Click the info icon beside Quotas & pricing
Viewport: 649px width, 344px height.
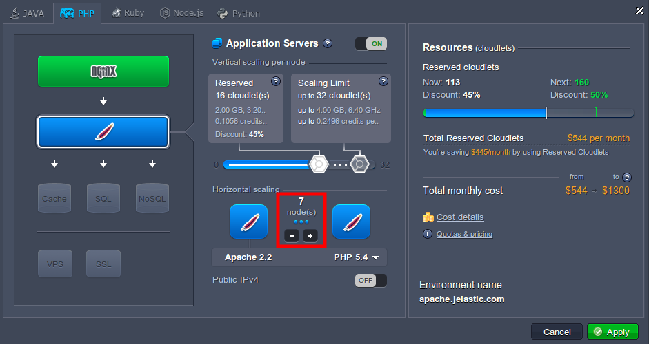point(428,234)
